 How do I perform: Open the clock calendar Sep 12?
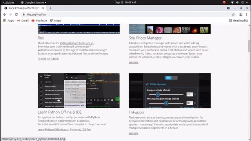(125, 2)
